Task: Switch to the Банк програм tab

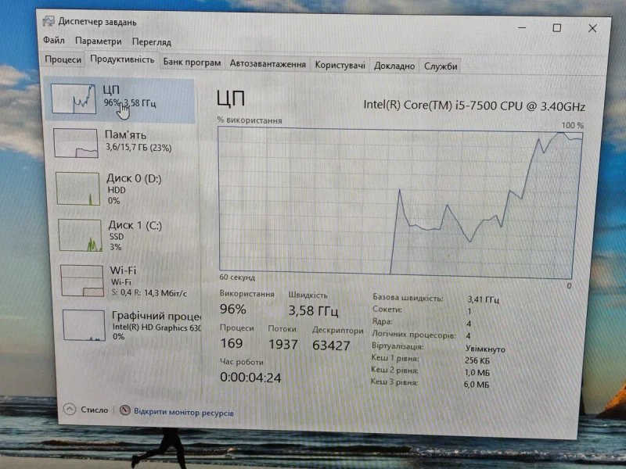Action: [192, 63]
